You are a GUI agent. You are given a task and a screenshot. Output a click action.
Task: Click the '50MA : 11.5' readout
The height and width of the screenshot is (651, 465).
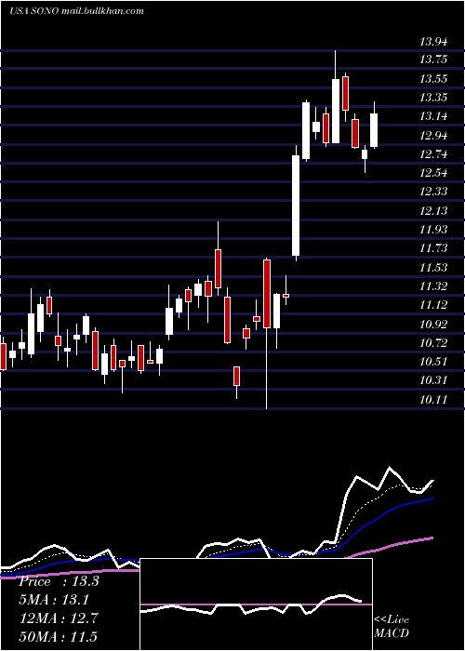(x=59, y=636)
